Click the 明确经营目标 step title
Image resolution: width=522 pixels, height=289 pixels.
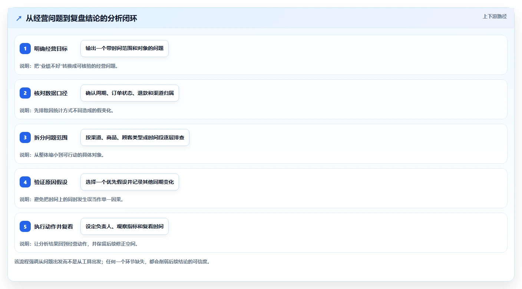pos(51,49)
